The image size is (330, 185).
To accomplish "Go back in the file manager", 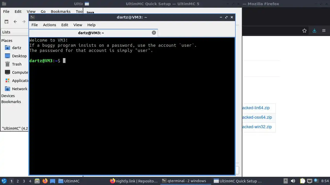I will 15,22.
